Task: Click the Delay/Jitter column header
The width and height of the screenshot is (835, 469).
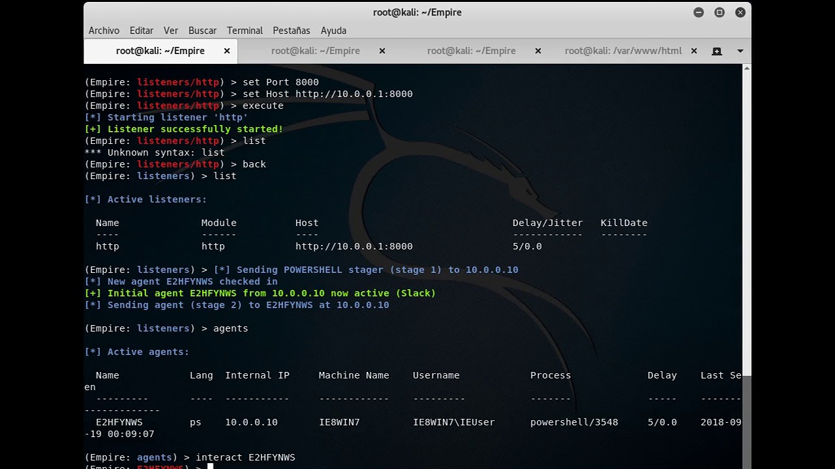Action: (547, 223)
